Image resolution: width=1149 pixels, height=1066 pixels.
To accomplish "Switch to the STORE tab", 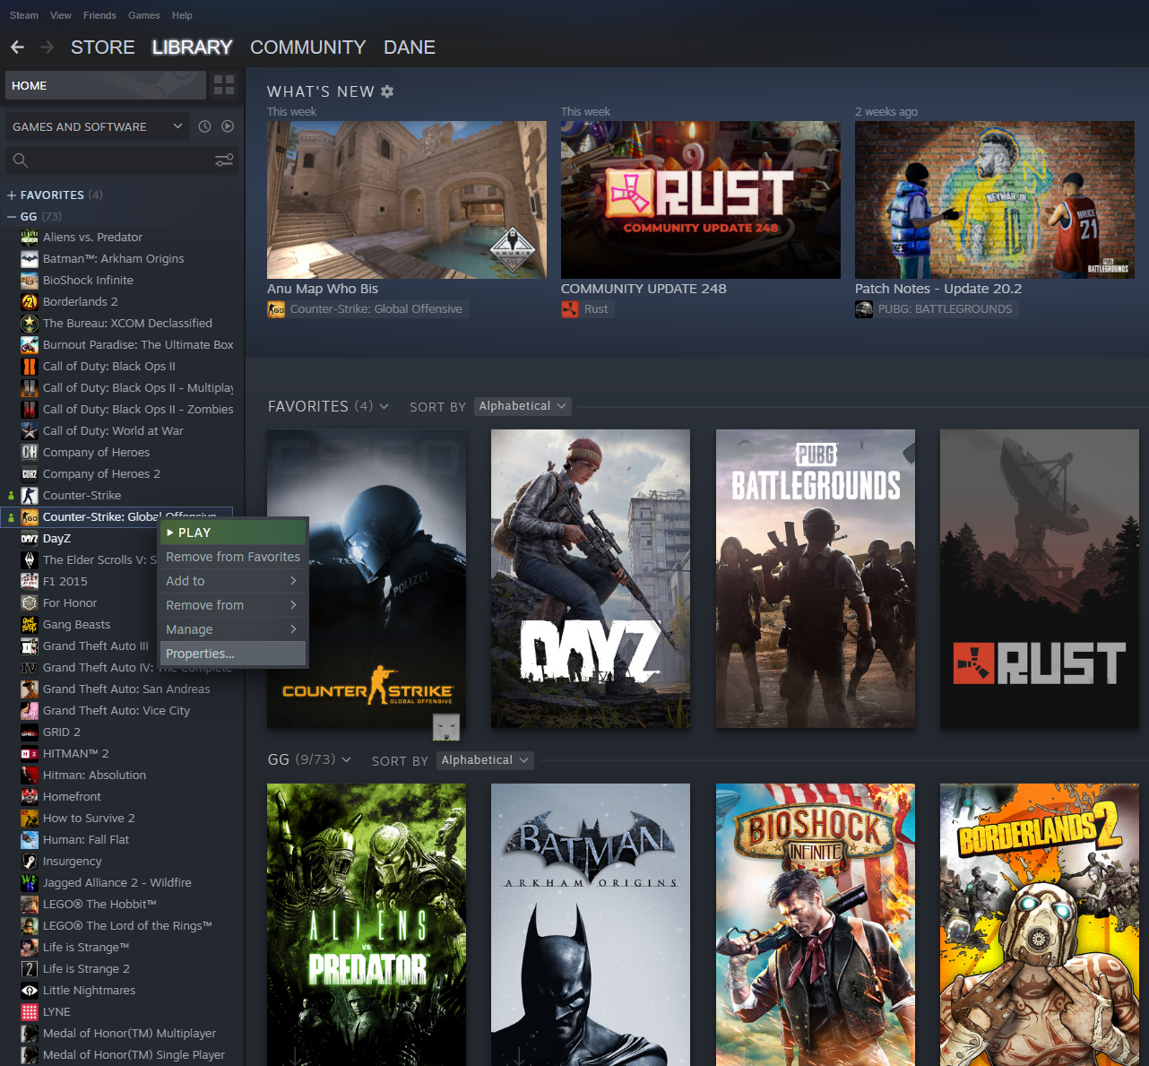I will point(103,48).
